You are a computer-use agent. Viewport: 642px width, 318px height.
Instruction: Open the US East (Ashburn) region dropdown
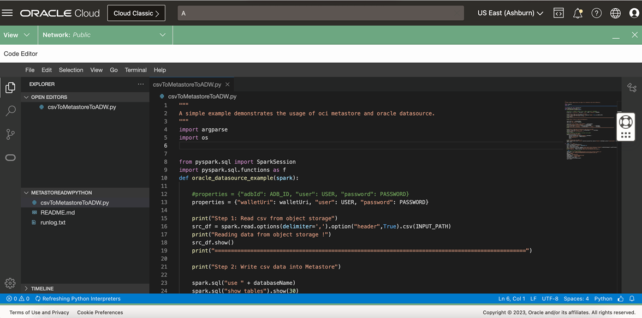509,13
